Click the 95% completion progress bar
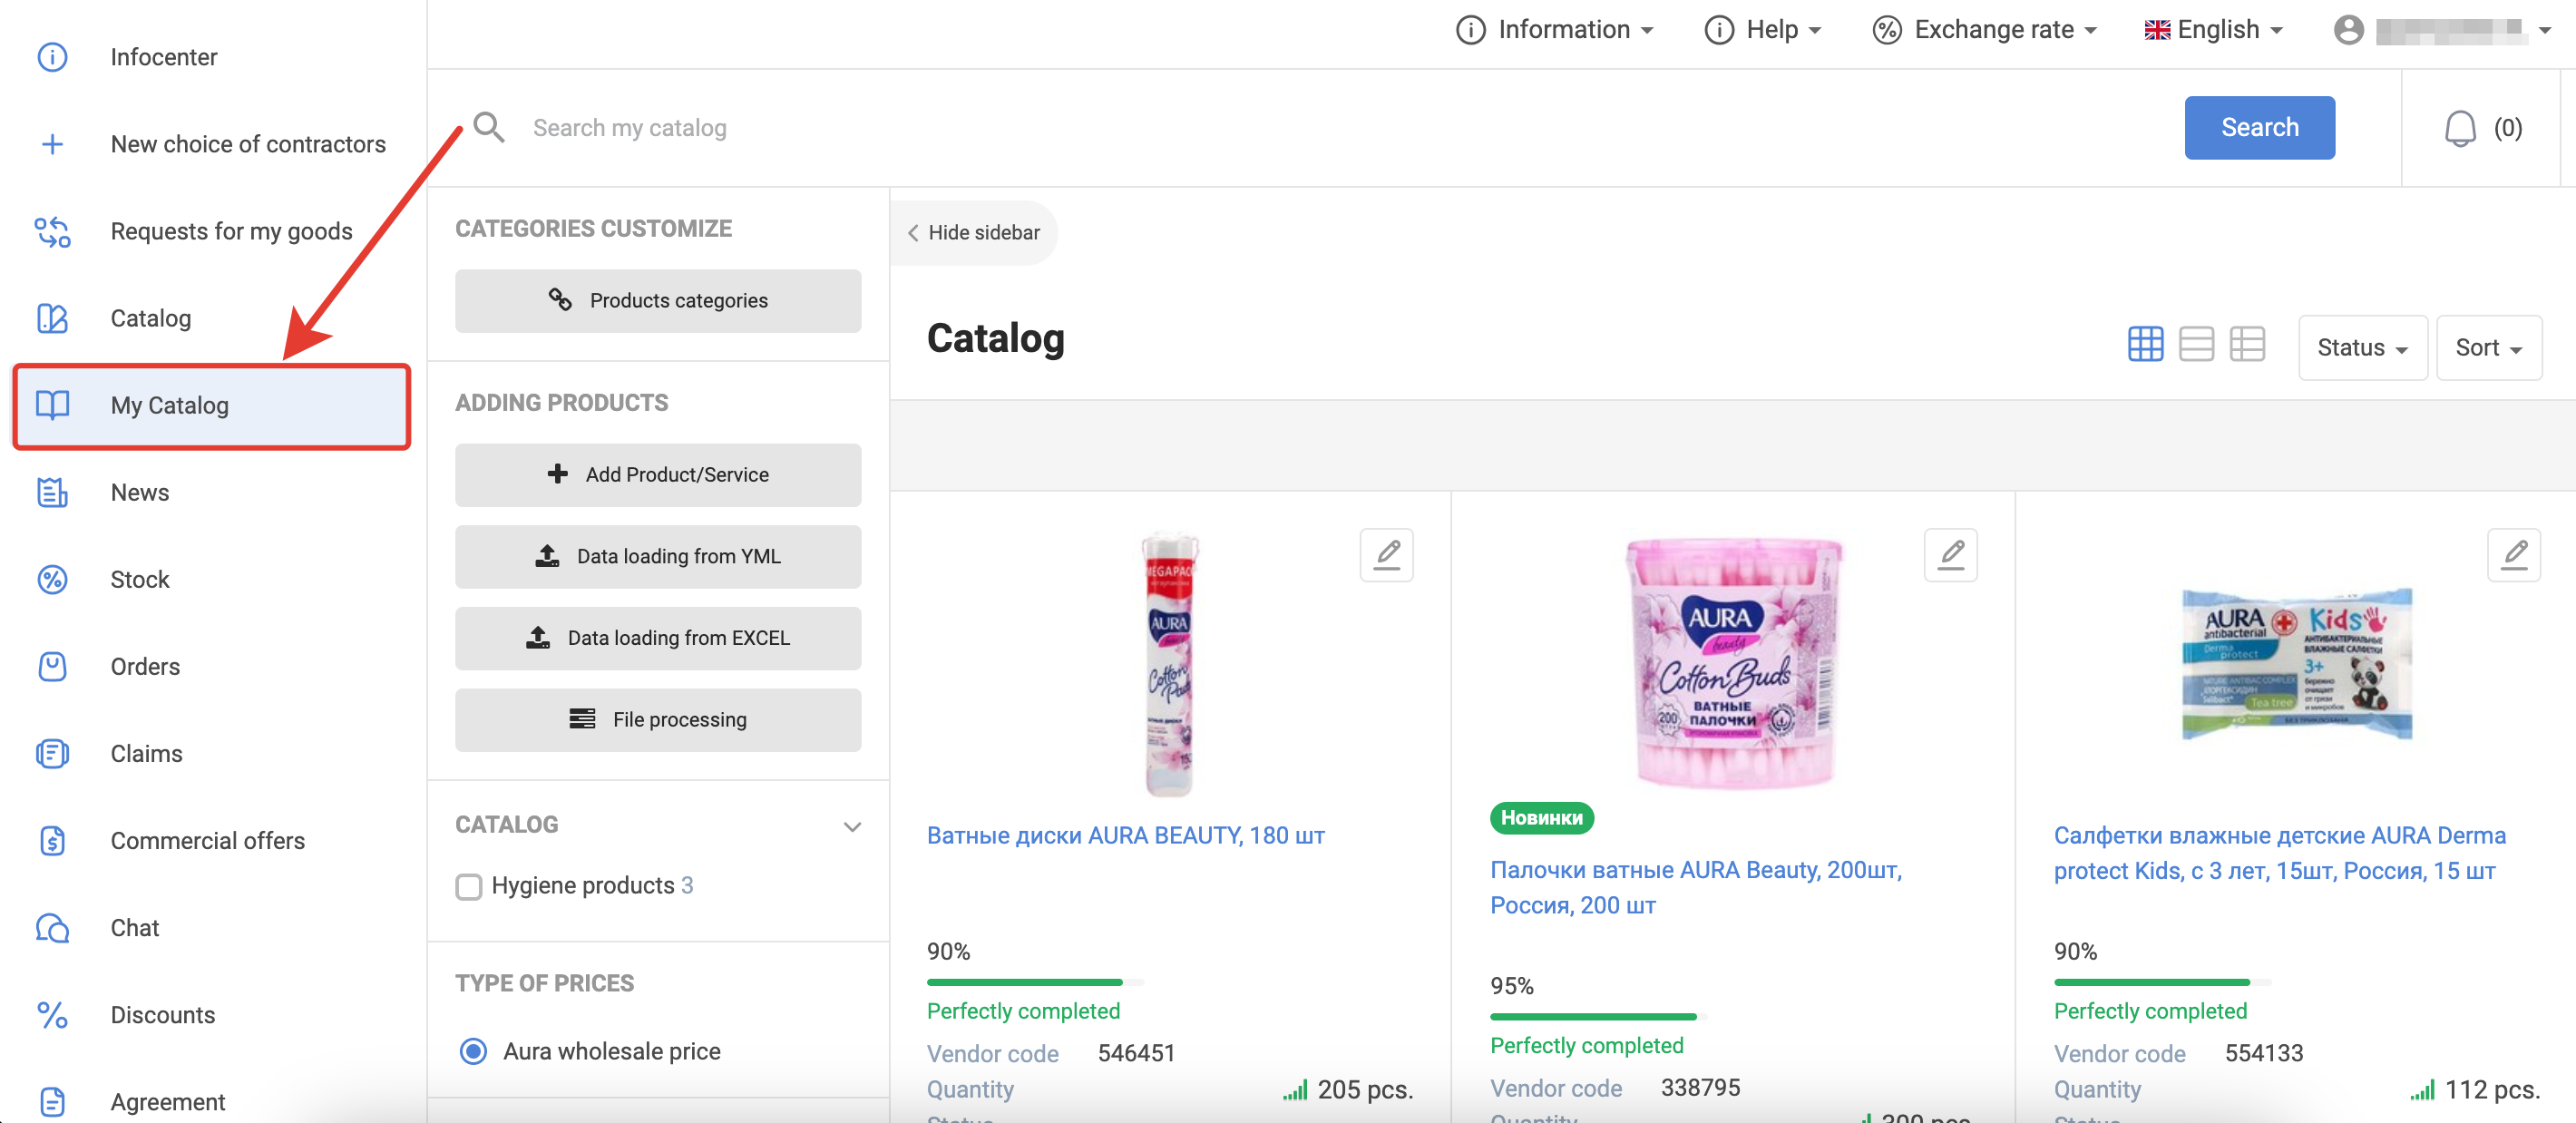This screenshot has height=1123, width=2576. 1593,1016
